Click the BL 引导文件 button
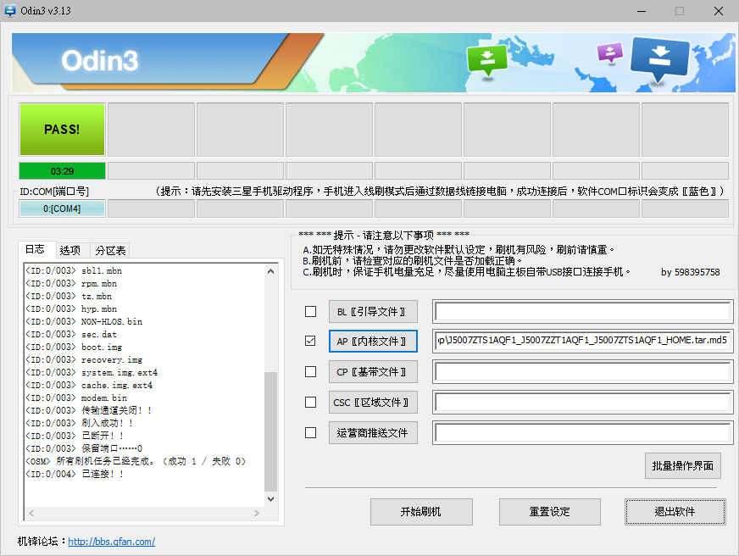This screenshot has height=556, width=739. click(373, 312)
